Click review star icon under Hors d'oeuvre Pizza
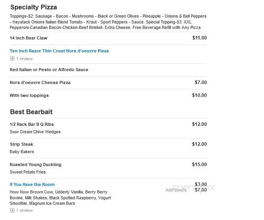 pyautogui.click(x=12, y=59)
